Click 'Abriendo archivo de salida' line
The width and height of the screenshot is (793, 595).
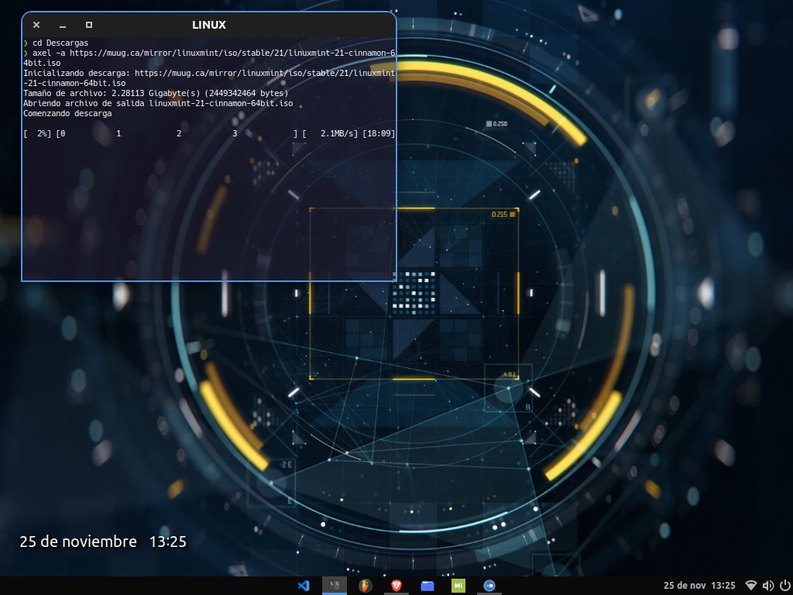pyautogui.click(x=158, y=103)
